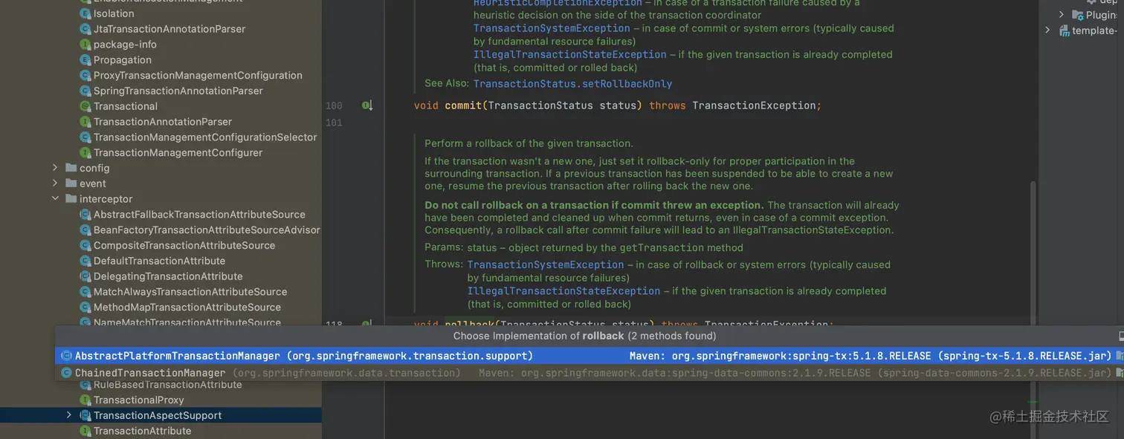Click TransactionException in commit throws clause
Viewport: 1124px width, 439px height.
tap(755, 105)
